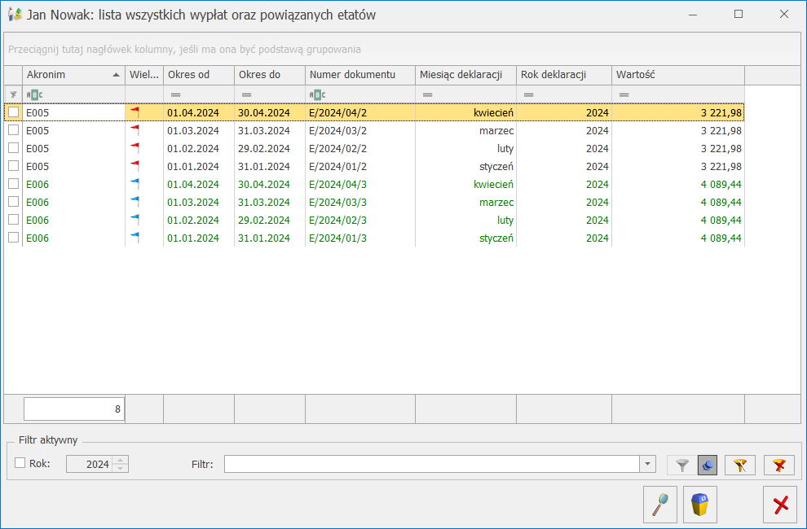The image size is (807, 529).
Task: Click the filter-row funnel icon at far left
Action: [13, 94]
